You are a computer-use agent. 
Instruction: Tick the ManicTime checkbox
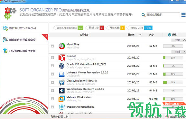tap(52, 46)
